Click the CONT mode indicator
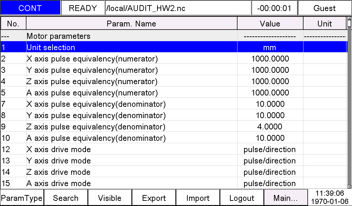352x206 pixels. 30,8
